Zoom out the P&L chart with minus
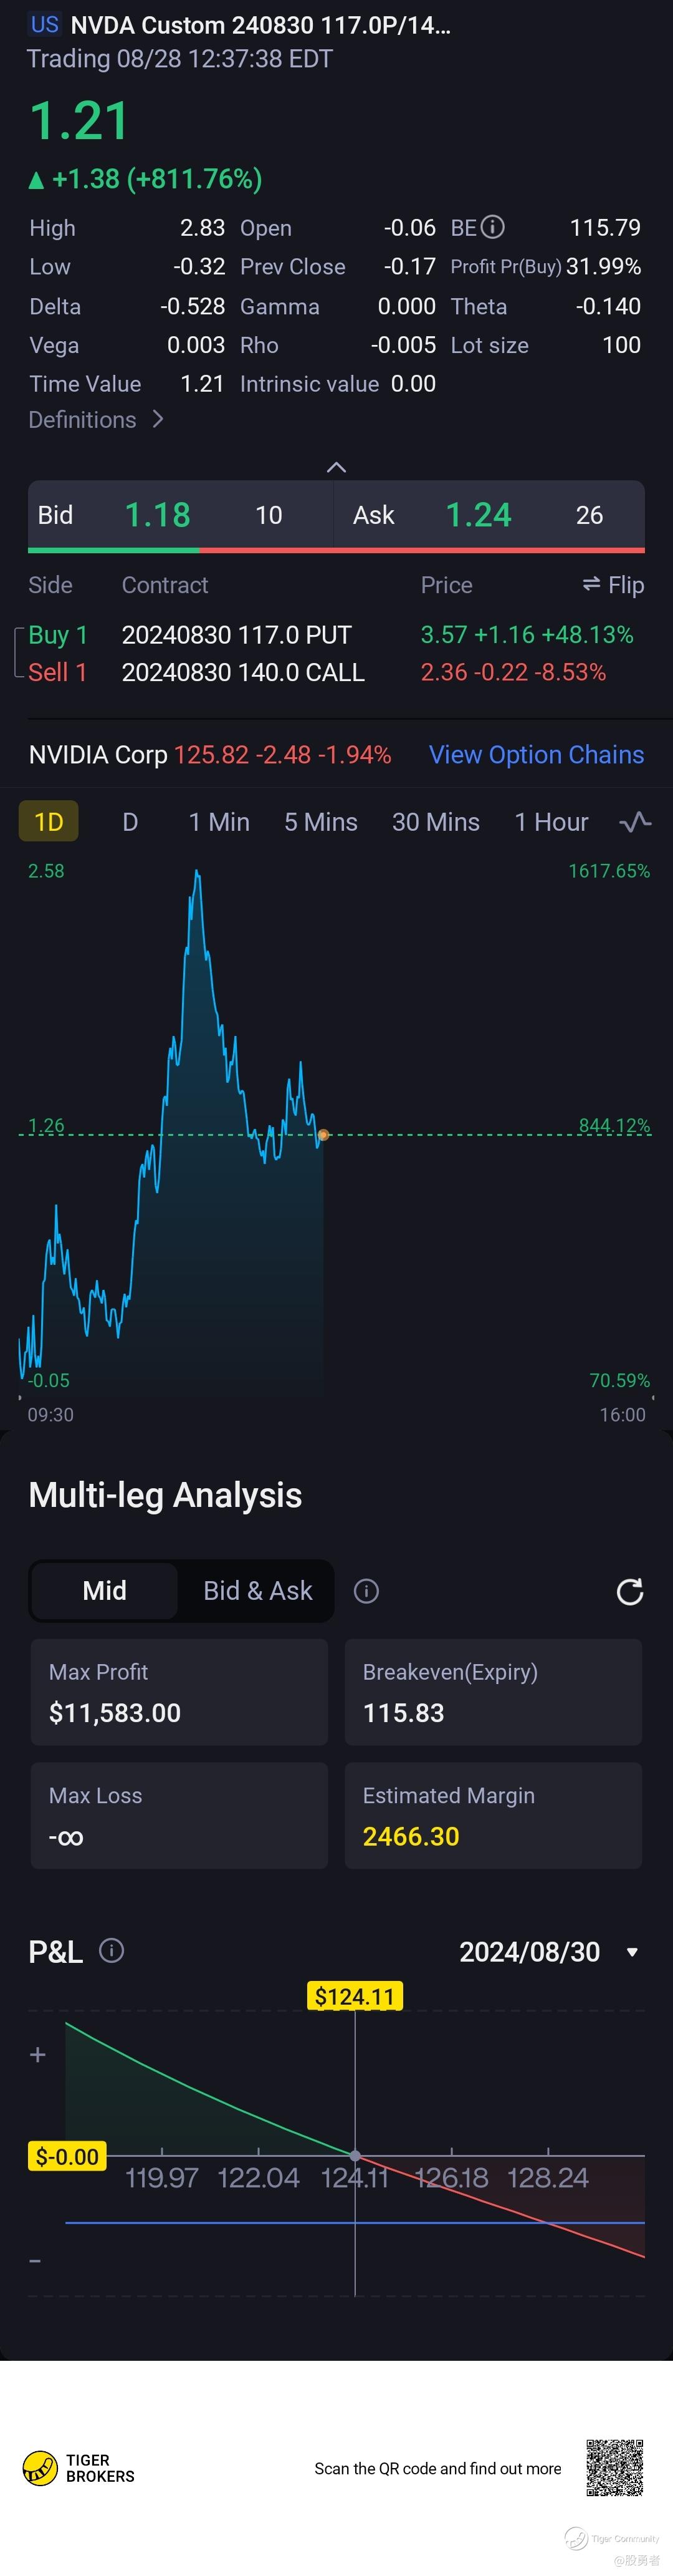This screenshot has height=2576, width=673. coord(36,2261)
